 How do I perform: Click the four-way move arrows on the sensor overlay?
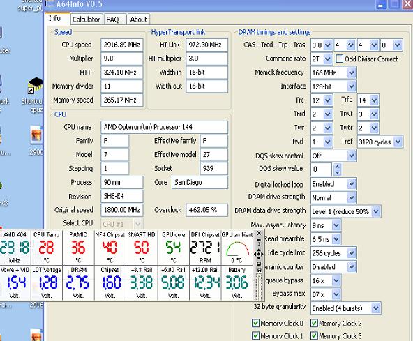point(258,254)
